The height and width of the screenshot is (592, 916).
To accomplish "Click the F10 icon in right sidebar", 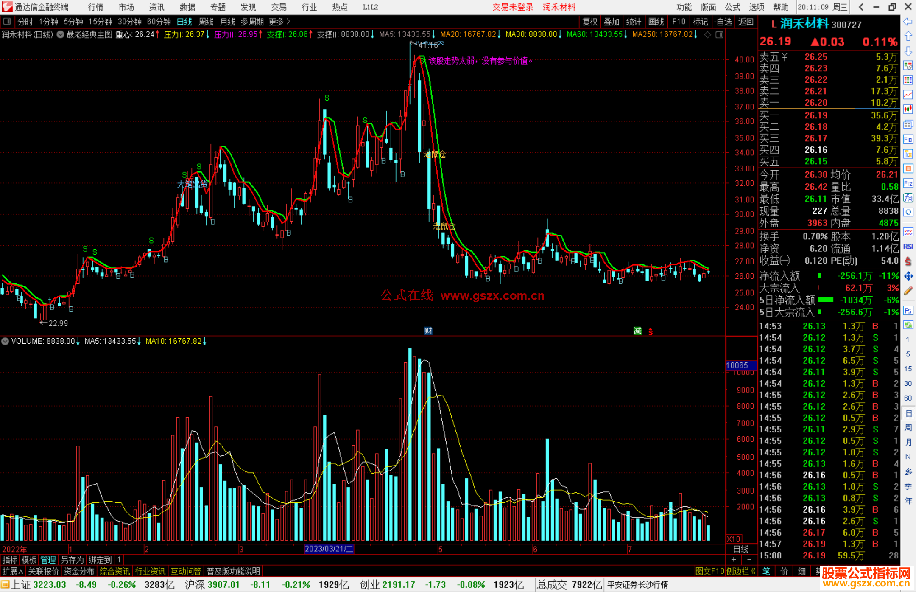I will coord(908,139).
